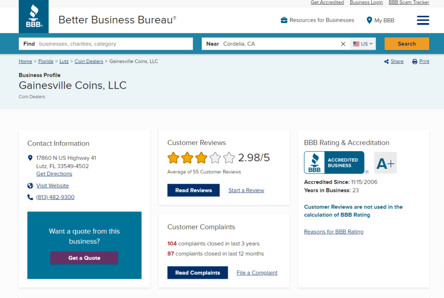This screenshot has width=444, height=298.
Task: Click the fifth empty review star
Action: tap(229, 158)
